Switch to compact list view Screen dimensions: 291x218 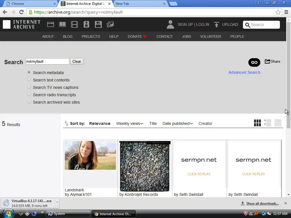pos(278,123)
